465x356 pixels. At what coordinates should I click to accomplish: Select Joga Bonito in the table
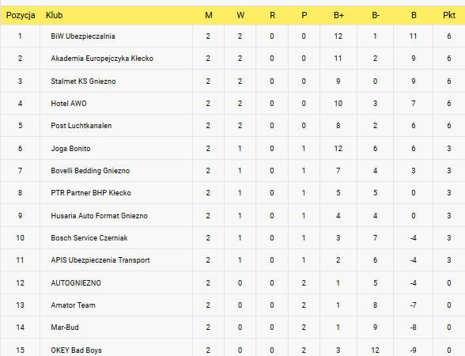[x=70, y=149]
